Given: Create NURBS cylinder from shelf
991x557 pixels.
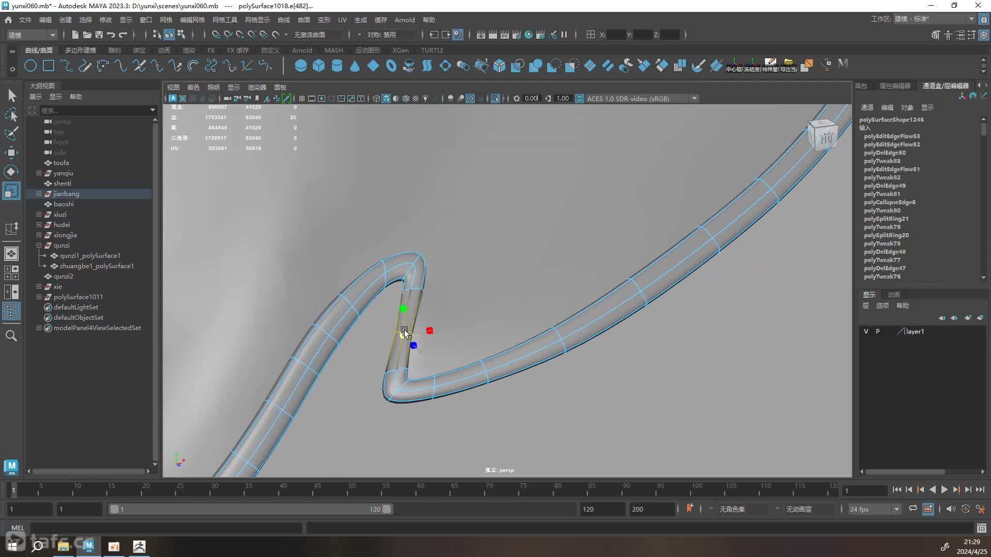Looking at the screenshot, I should pos(337,65).
